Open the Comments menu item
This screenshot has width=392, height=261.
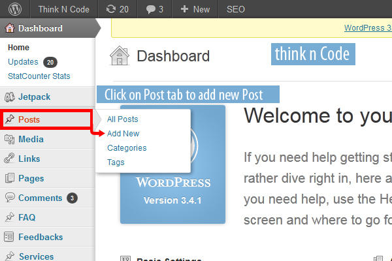tap(41, 198)
